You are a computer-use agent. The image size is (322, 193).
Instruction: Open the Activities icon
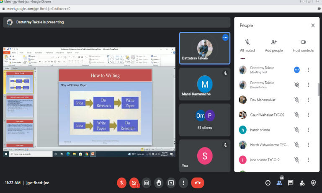(x=302, y=183)
